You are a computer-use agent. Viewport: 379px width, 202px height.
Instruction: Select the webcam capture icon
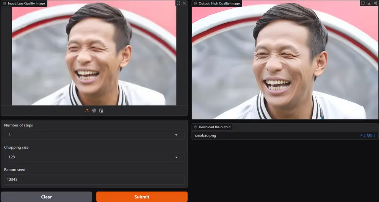coord(94,110)
